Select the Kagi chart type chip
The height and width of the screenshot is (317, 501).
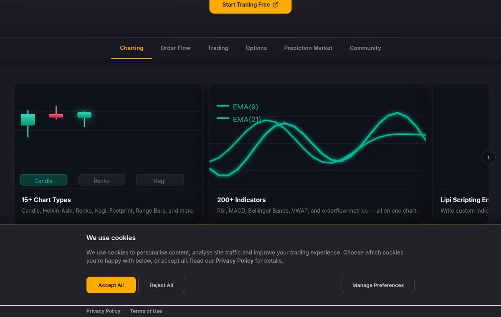pos(160,180)
